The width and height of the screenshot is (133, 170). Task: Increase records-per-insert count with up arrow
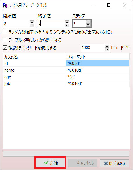tap(107, 46)
